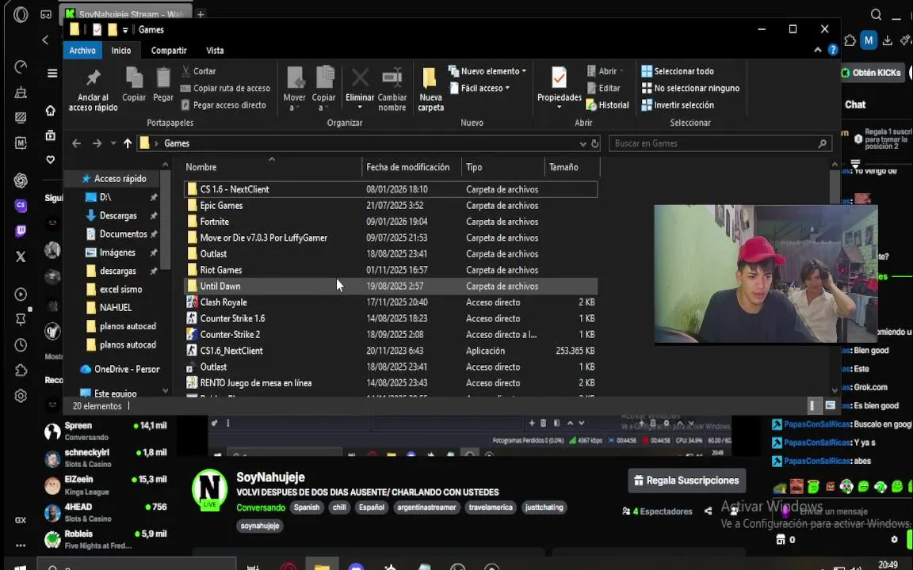Open browser sidebar settings gear
This screenshot has height=570, width=913.
point(21,396)
